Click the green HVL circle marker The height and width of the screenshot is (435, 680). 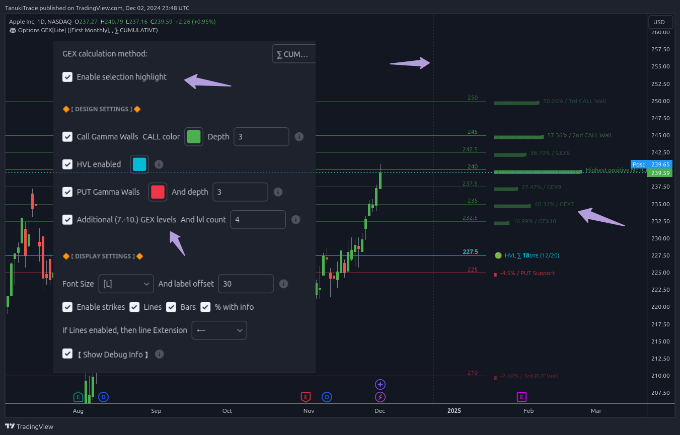(x=498, y=255)
